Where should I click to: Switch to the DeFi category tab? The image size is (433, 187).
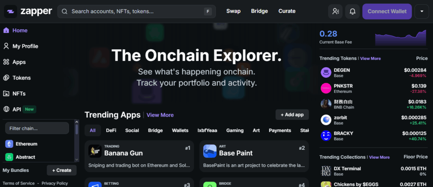[111, 130]
